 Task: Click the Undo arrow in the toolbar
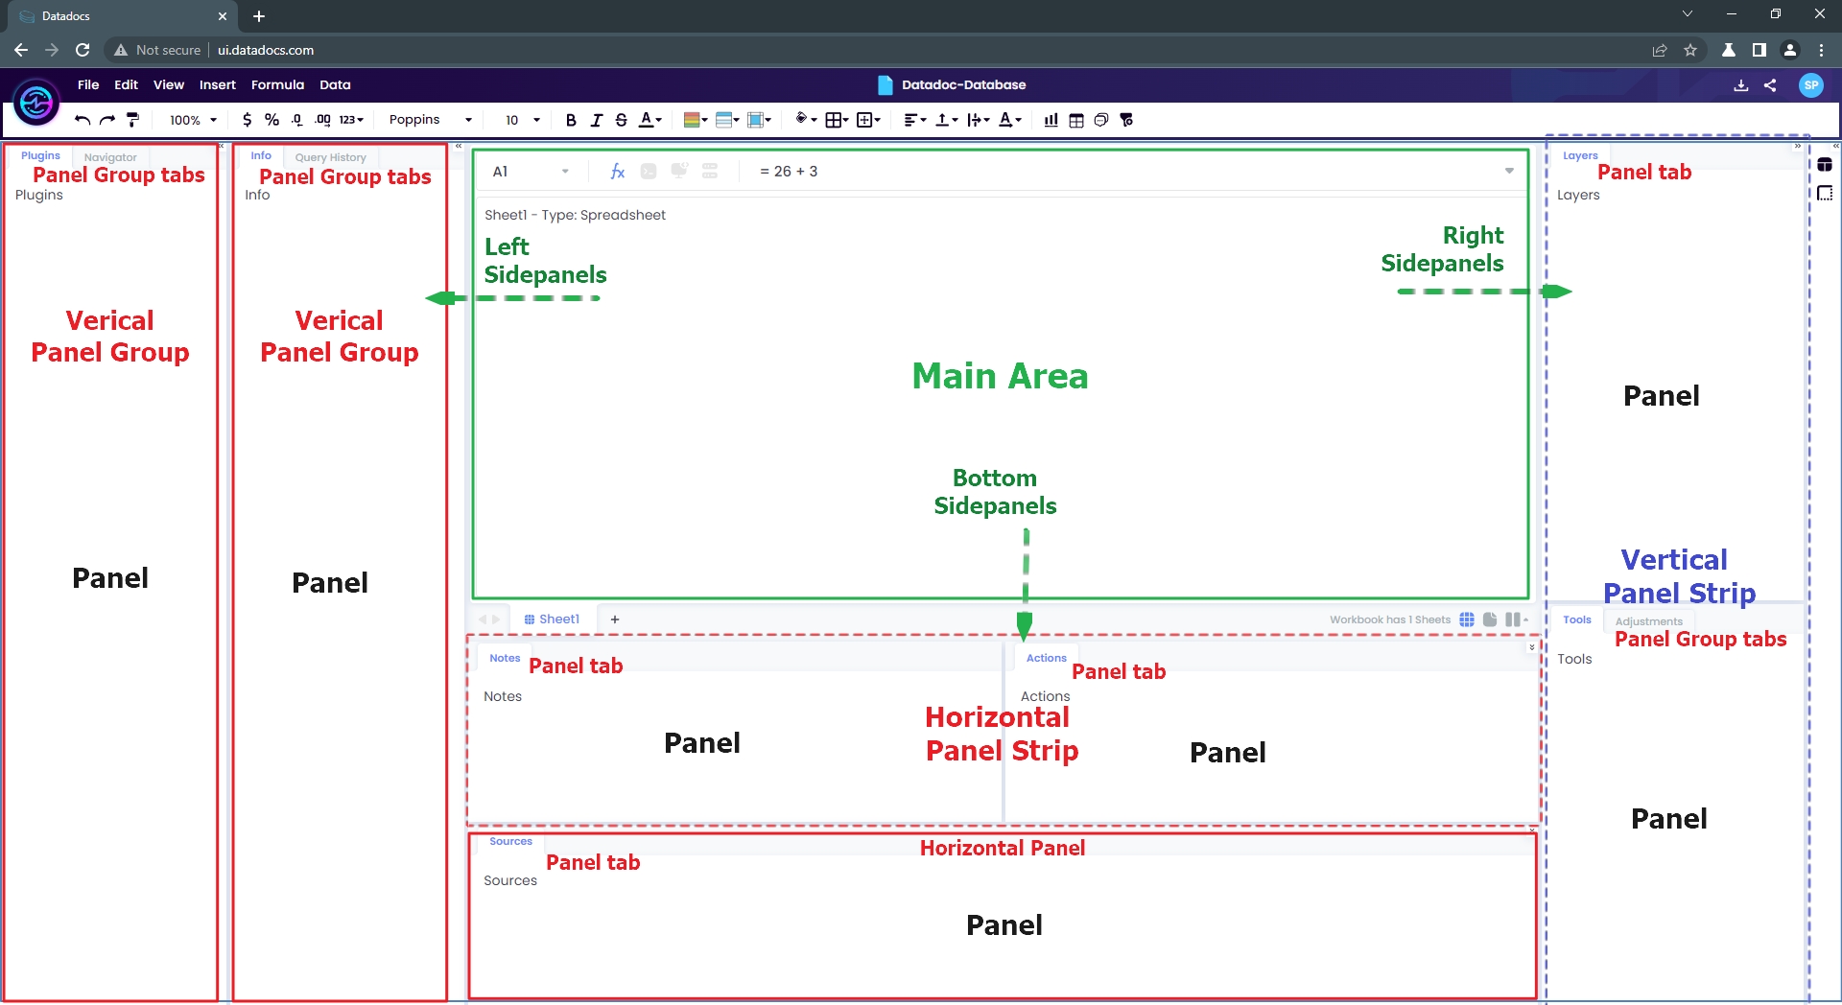tap(83, 120)
